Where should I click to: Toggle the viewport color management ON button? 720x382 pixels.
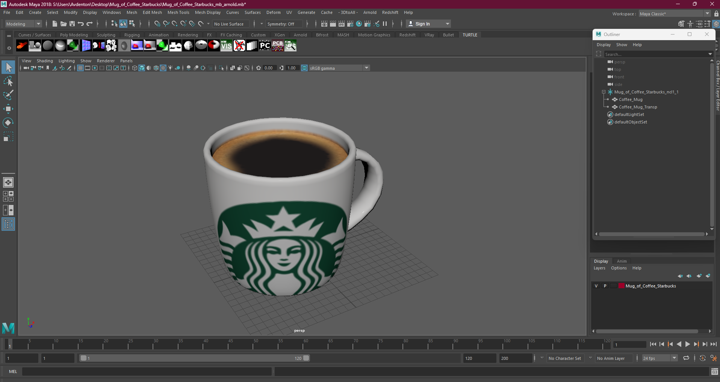click(x=304, y=68)
